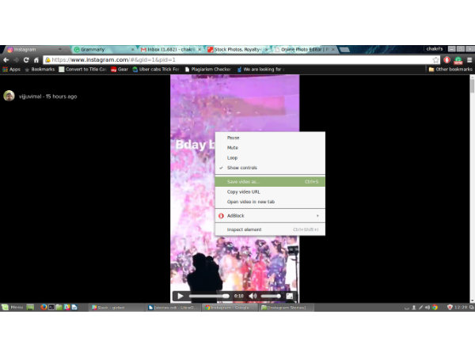Viewport: 475px width, 356px height.
Task: Click the browser back arrow
Action: tap(6, 59)
